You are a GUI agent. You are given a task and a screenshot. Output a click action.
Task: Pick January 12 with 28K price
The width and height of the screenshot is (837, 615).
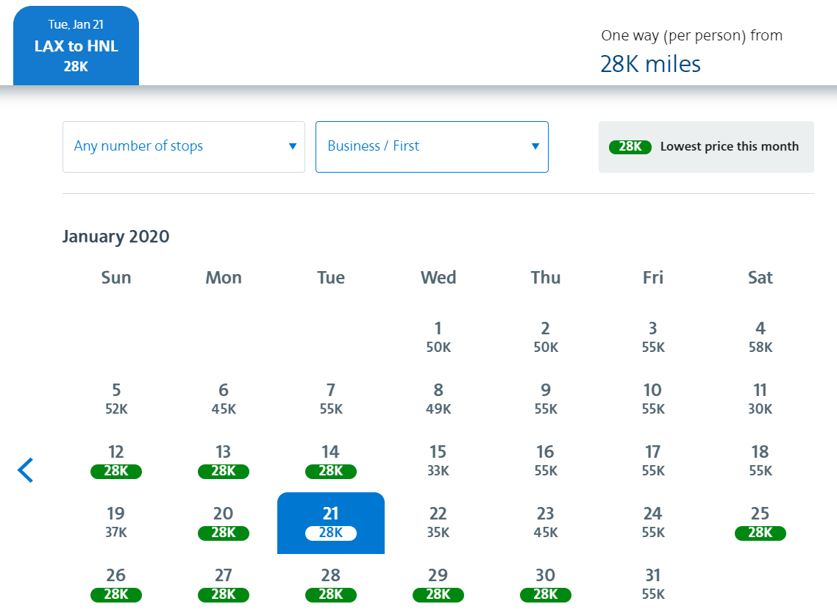click(116, 461)
